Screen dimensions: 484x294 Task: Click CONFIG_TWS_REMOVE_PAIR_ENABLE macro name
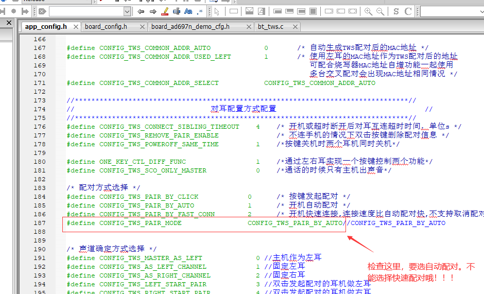159,135
